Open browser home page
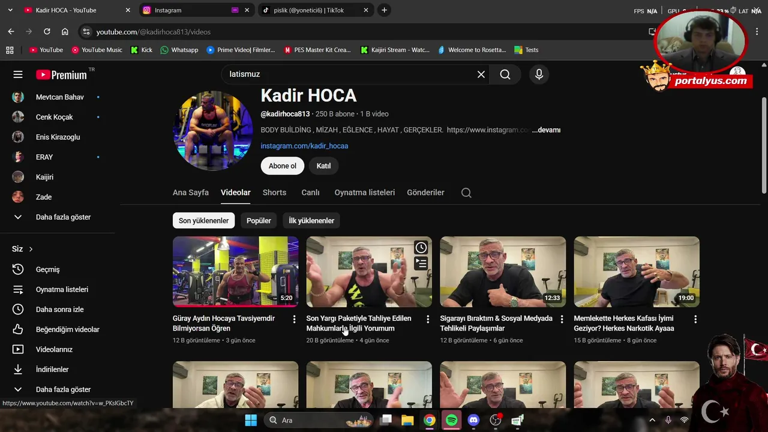Image resolution: width=768 pixels, height=432 pixels. (x=65, y=32)
